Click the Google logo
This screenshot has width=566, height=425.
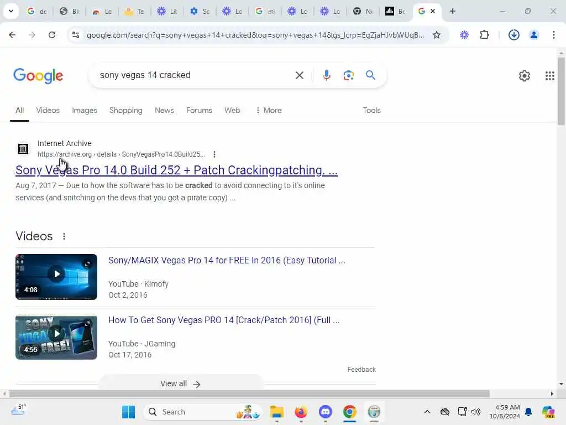pos(38,75)
